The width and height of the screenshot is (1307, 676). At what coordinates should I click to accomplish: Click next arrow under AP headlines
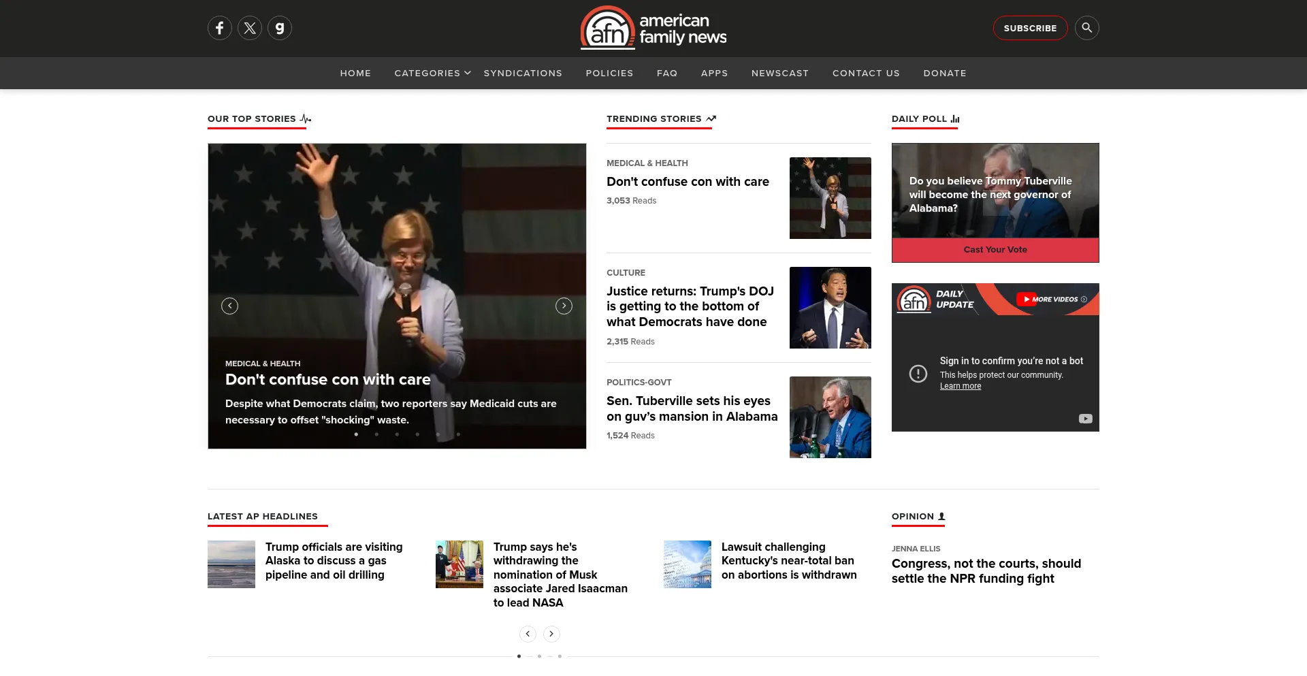point(551,634)
